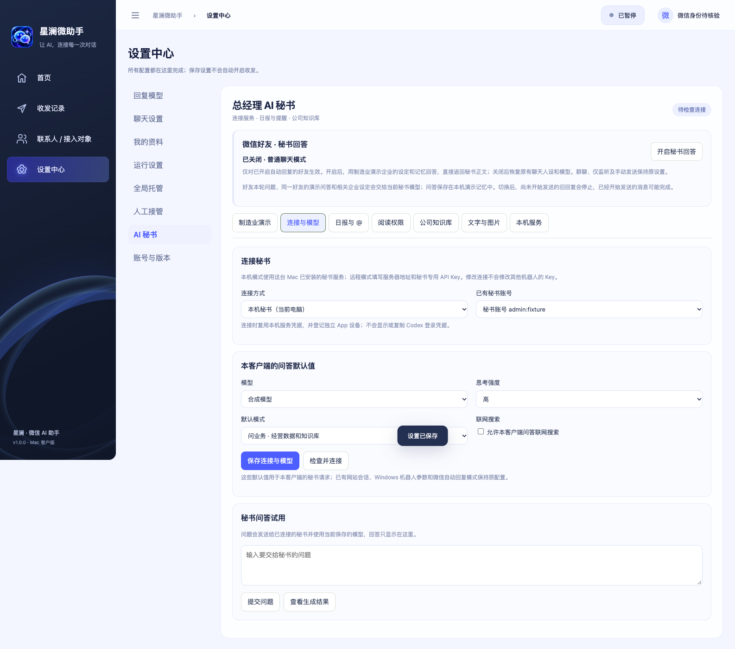Open 我的资料 settings section
735x649 pixels.
click(x=170, y=142)
